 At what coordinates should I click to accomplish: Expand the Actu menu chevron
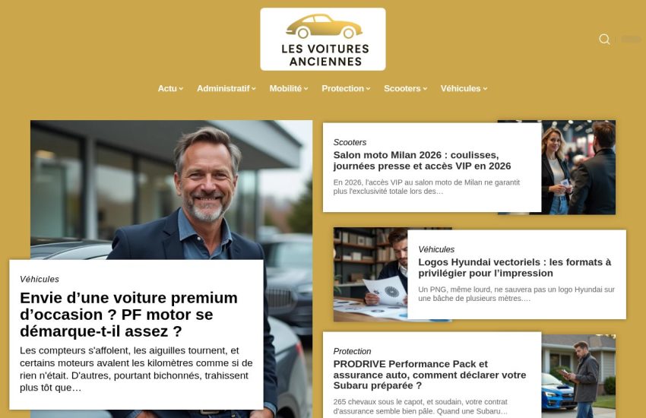181,89
